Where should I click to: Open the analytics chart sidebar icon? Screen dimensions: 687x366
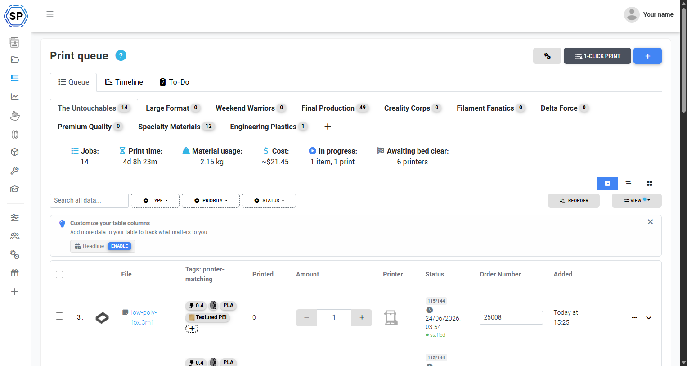point(14,97)
